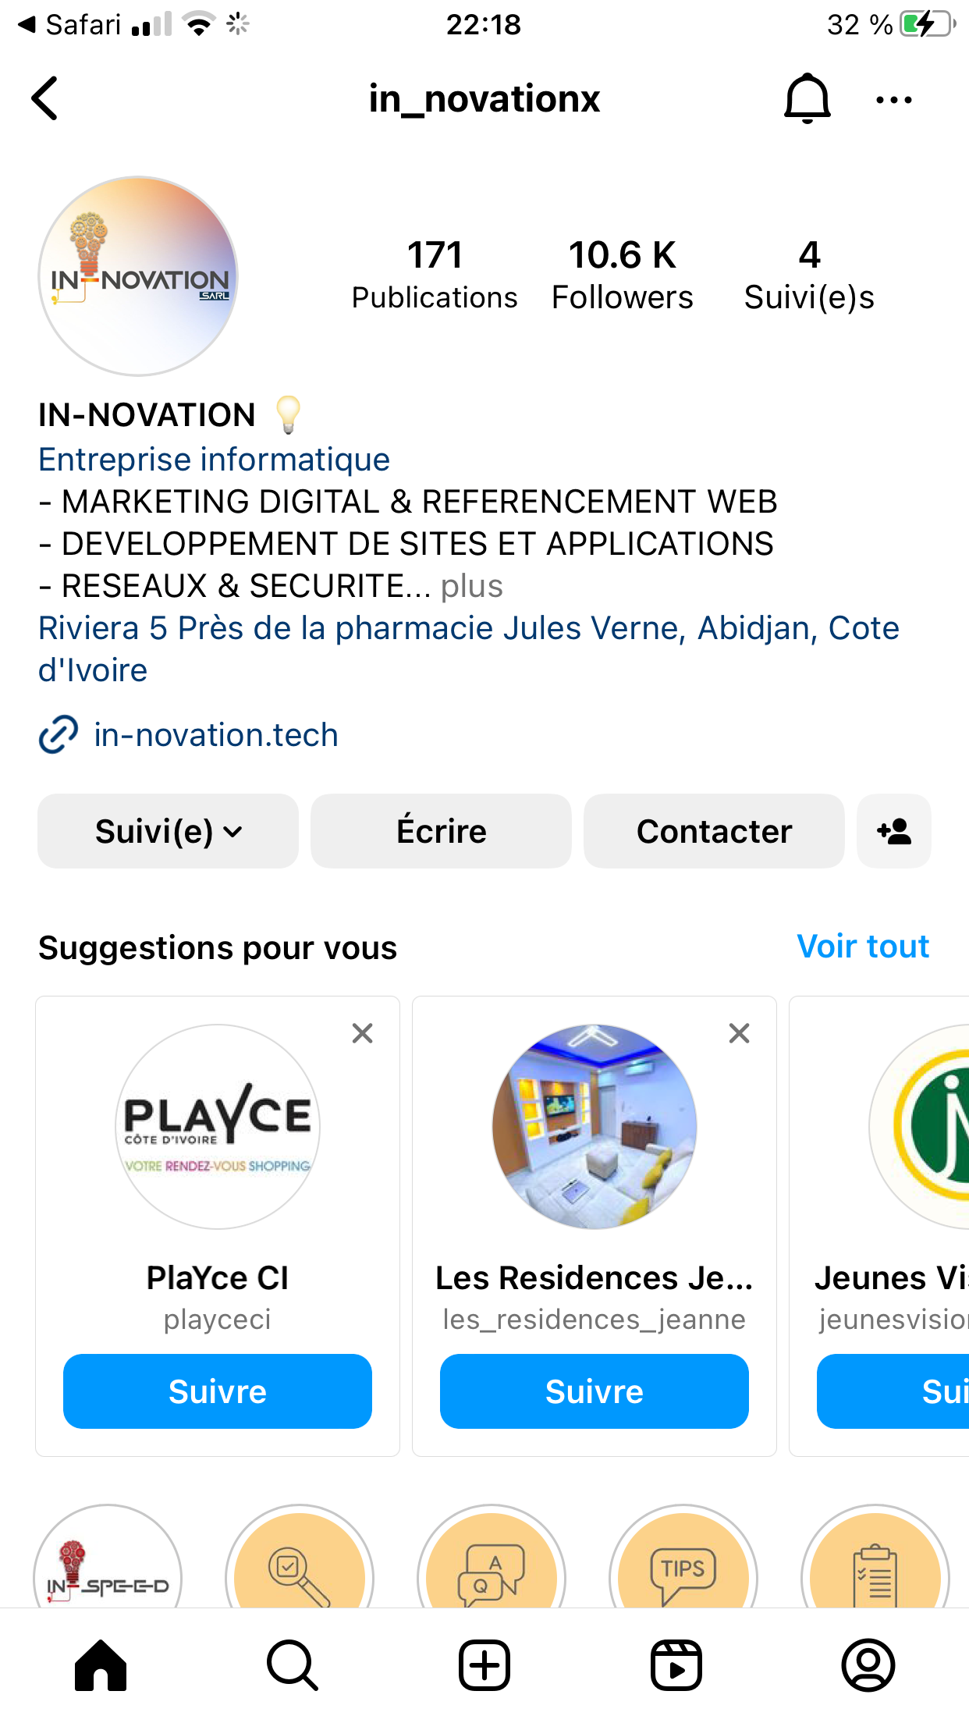
Task: Tap the back arrow icon
Action: pos(45,99)
